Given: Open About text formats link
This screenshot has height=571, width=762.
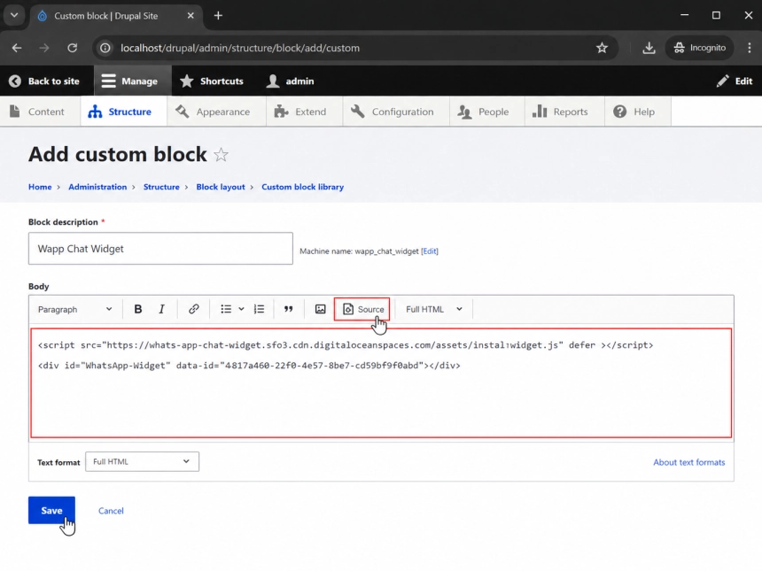Looking at the screenshot, I should point(688,462).
